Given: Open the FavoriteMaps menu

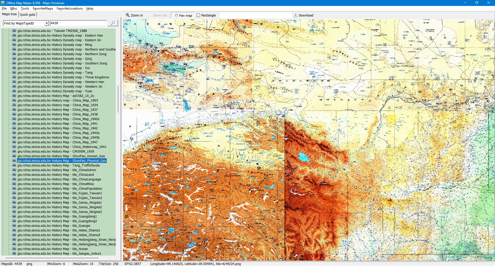Looking at the screenshot, I should 43,9.
